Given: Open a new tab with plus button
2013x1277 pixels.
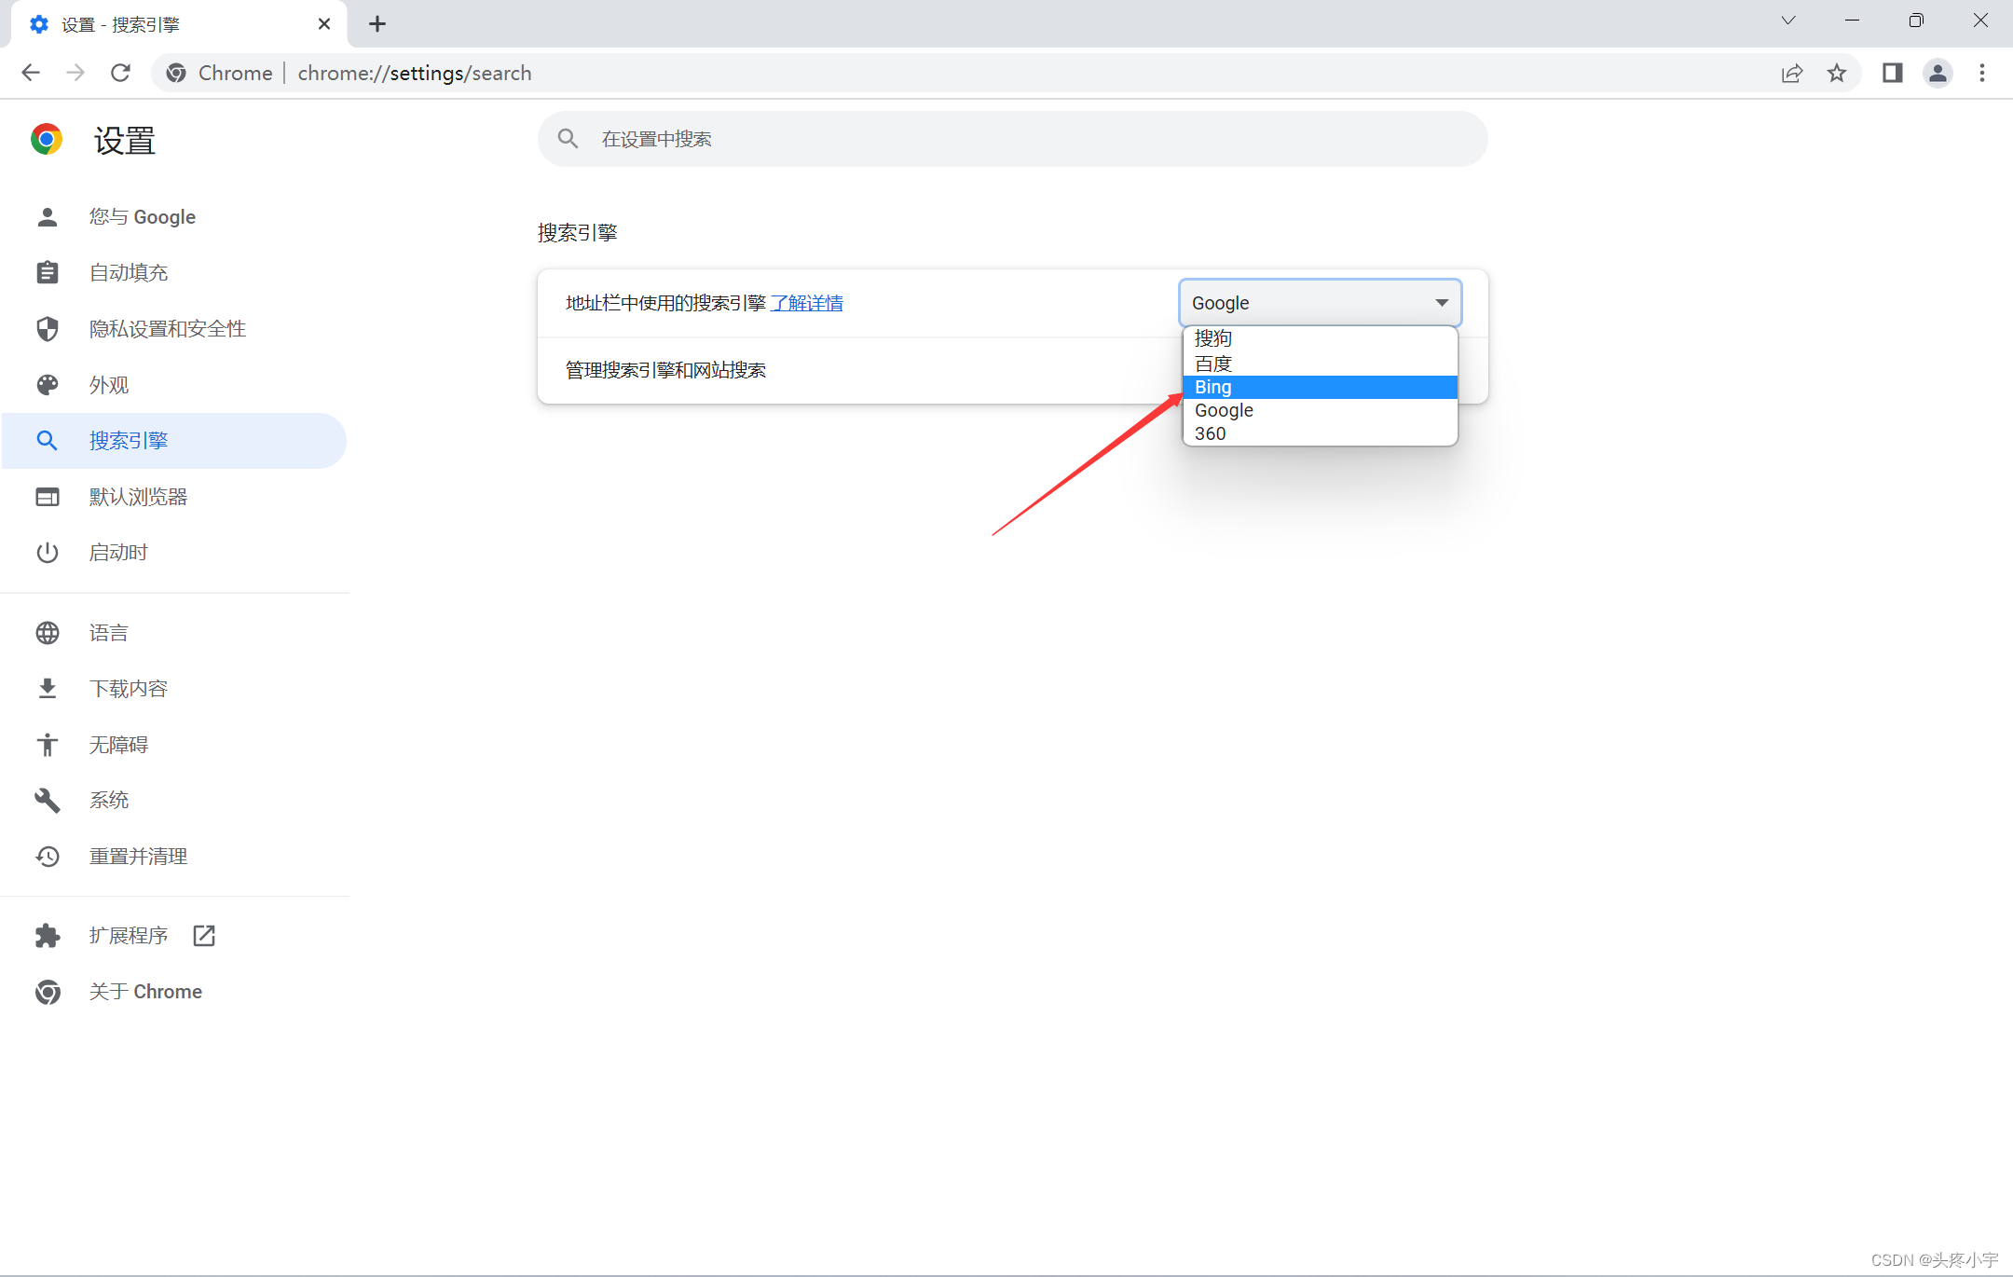Looking at the screenshot, I should point(377,24).
